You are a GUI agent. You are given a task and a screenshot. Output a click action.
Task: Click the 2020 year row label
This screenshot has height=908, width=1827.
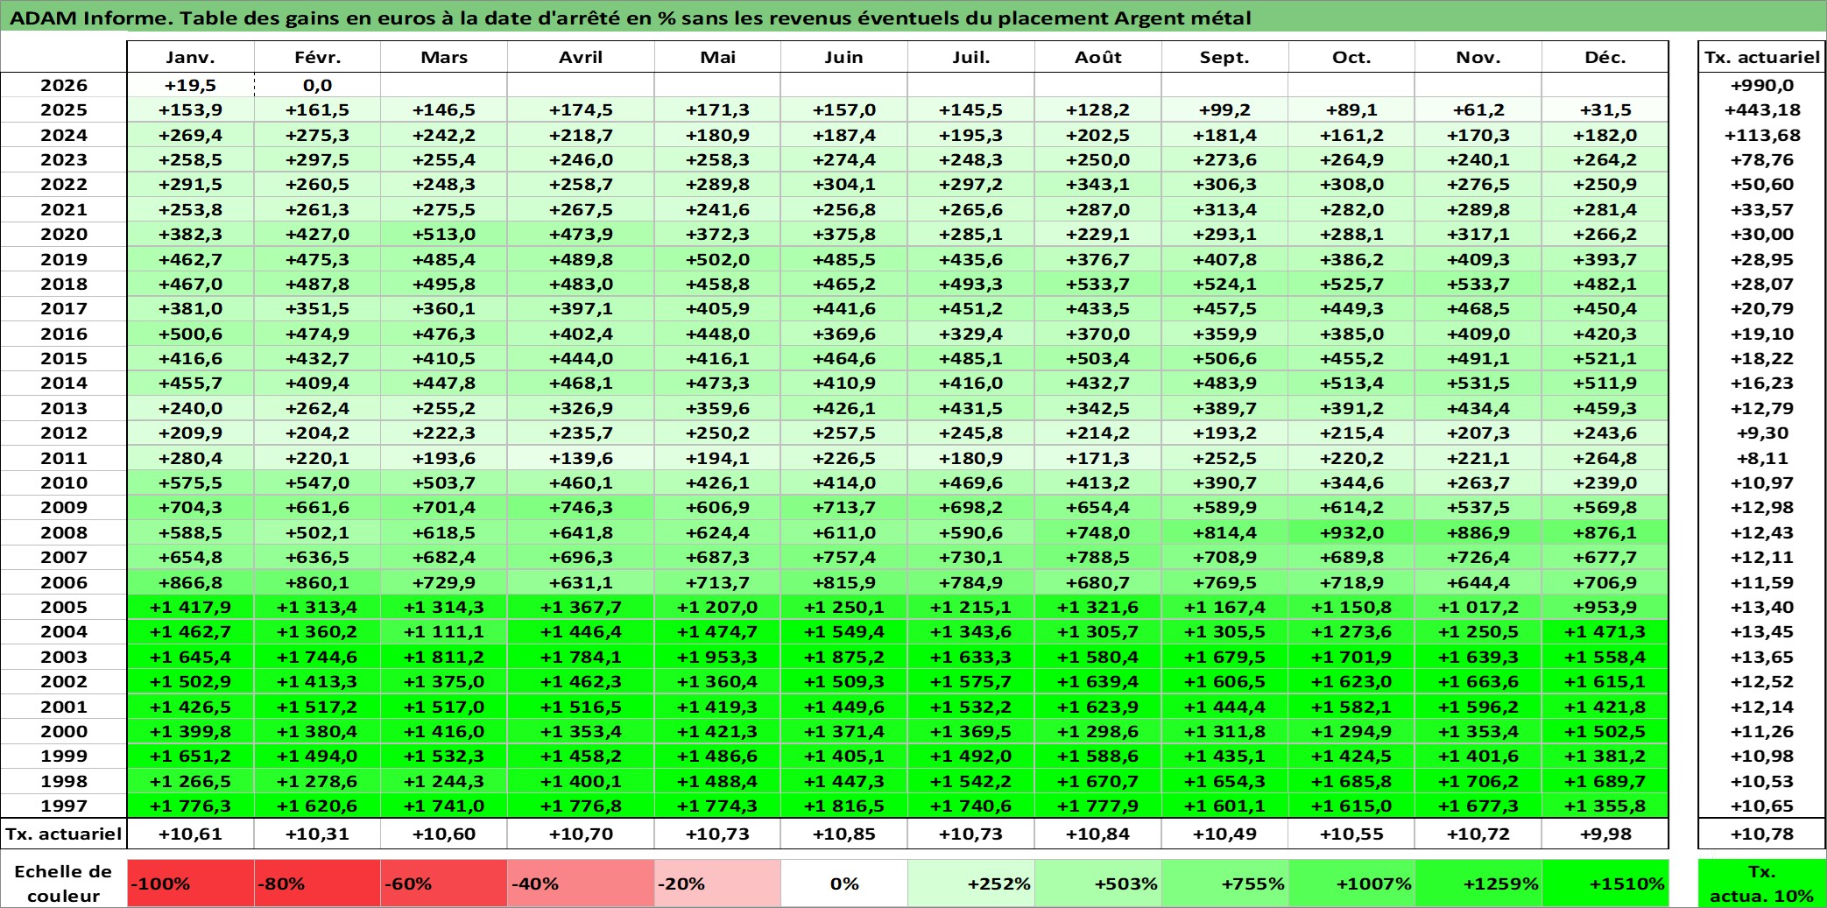coord(64,234)
